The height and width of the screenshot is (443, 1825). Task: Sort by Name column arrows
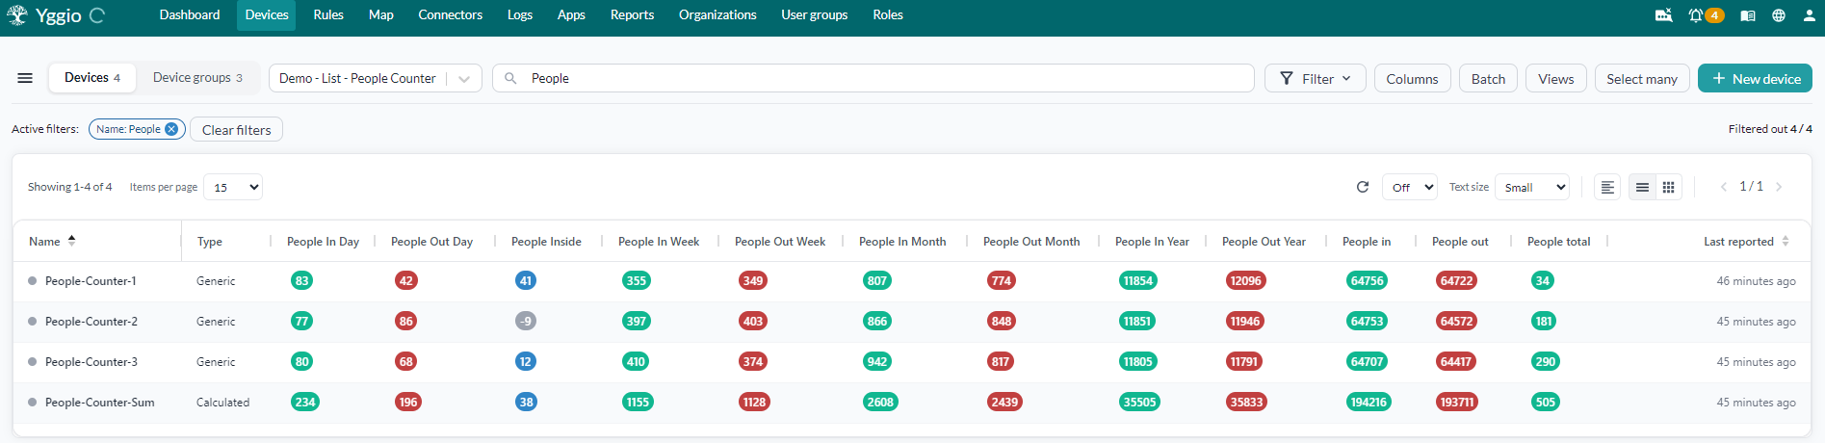coord(71,241)
